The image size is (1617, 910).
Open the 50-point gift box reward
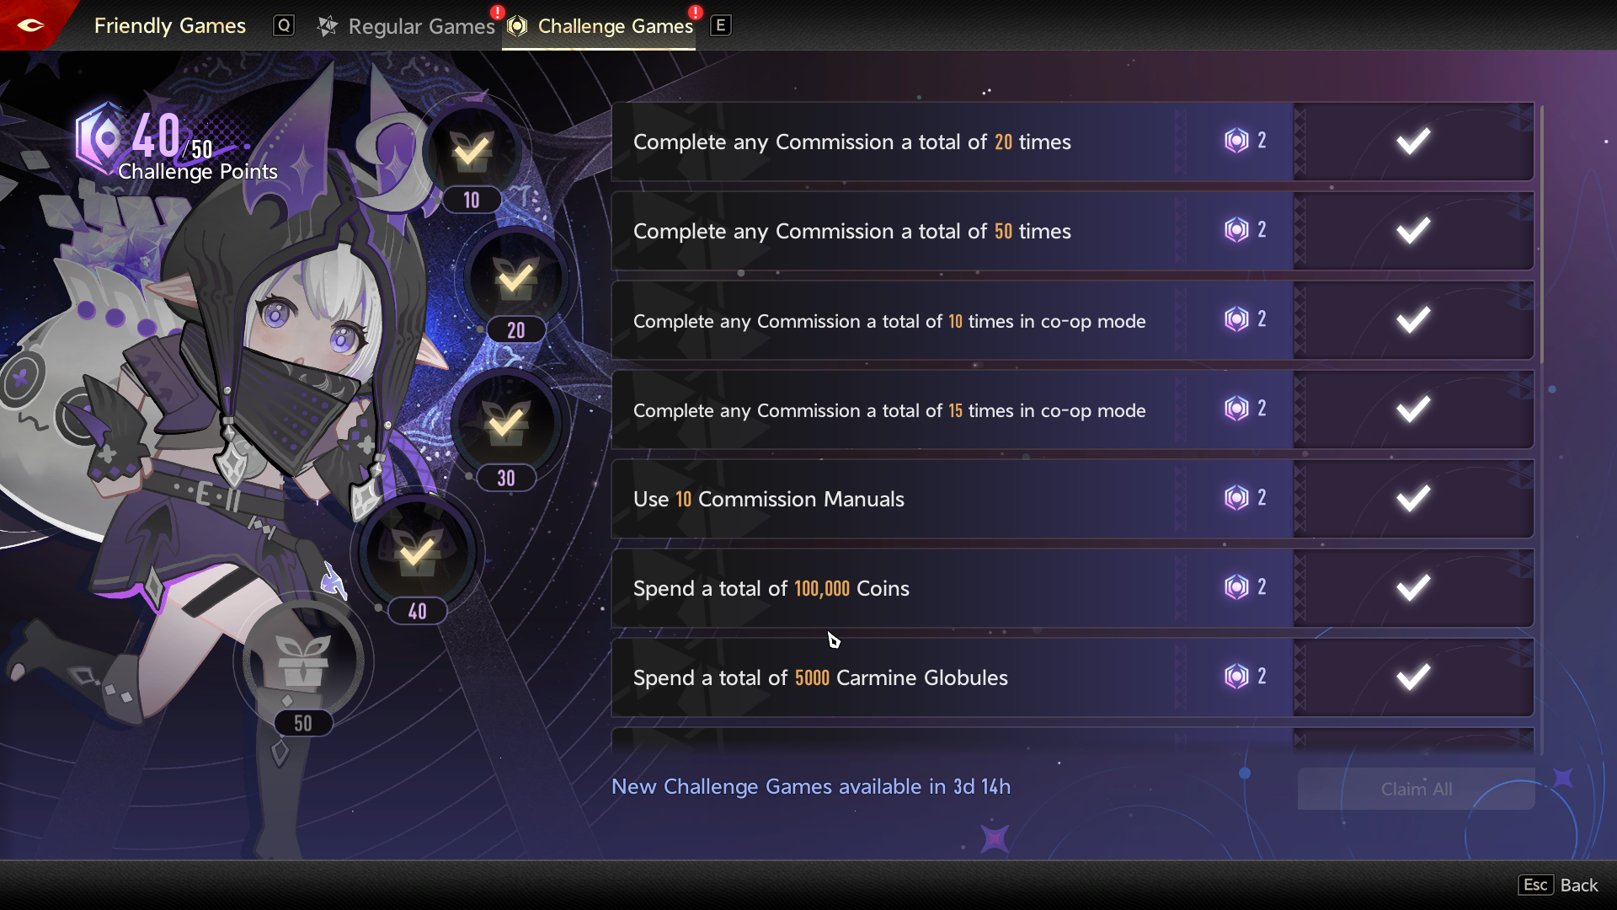303,661
